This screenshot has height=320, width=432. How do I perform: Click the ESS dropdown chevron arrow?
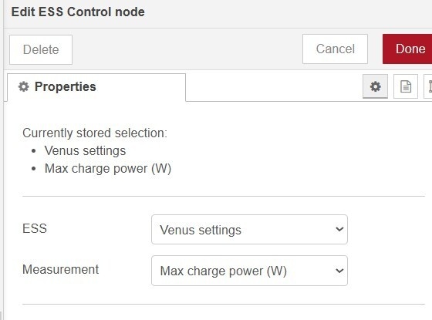(x=339, y=229)
